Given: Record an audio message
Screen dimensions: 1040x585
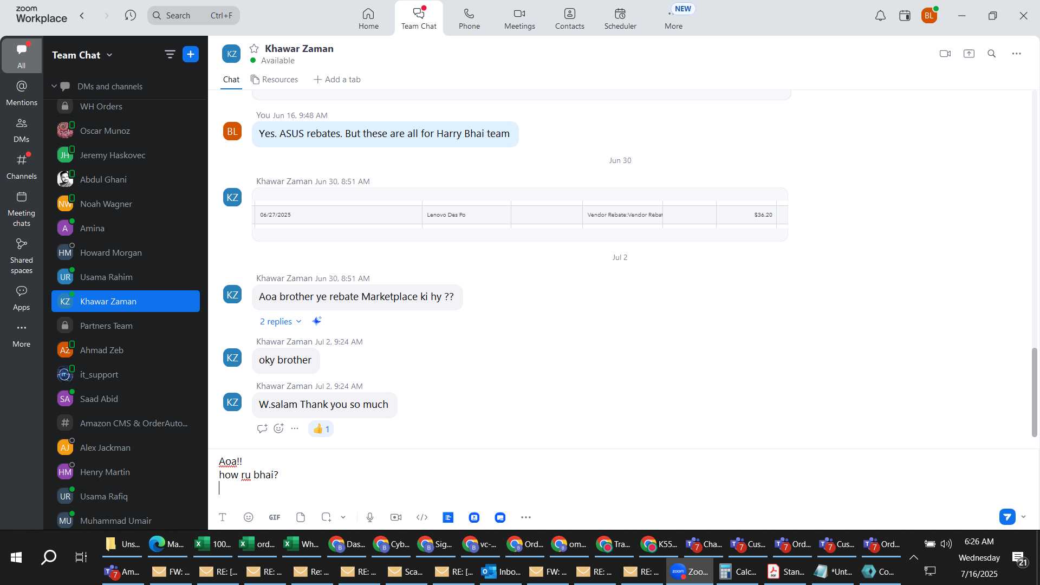Looking at the screenshot, I should 370,517.
